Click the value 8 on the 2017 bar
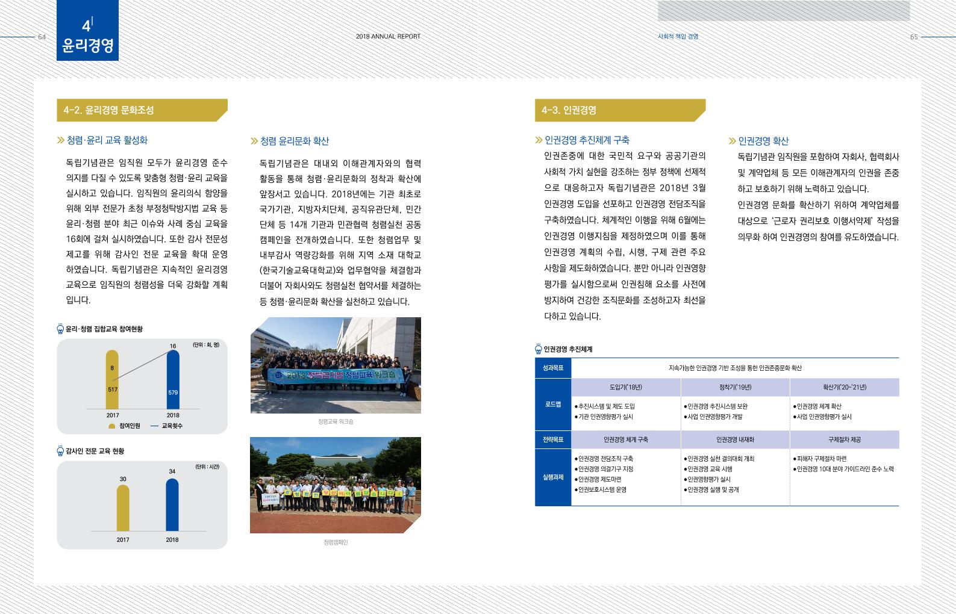 click(112, 368)
